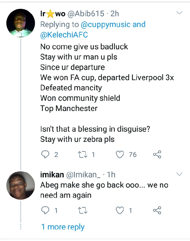Open the @KelechiAFC profile mention
190x241 pixels.
coord(64,35)
